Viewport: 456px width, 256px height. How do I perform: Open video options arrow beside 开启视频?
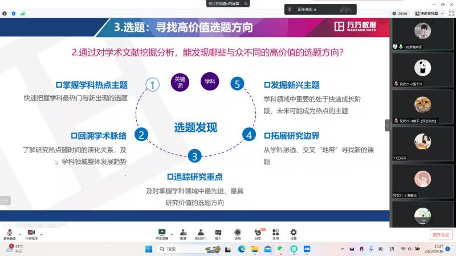click(42, 234)
